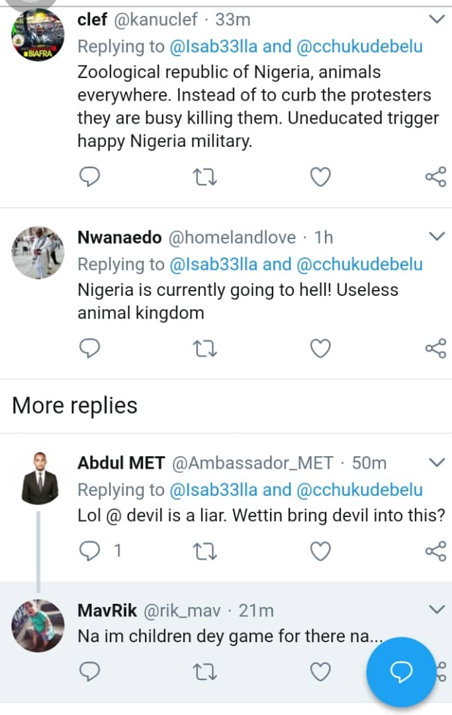The height and width of the screenshot is (715, 452).
Task: Like Abdul MET's tweet
Action: (320, 551)
